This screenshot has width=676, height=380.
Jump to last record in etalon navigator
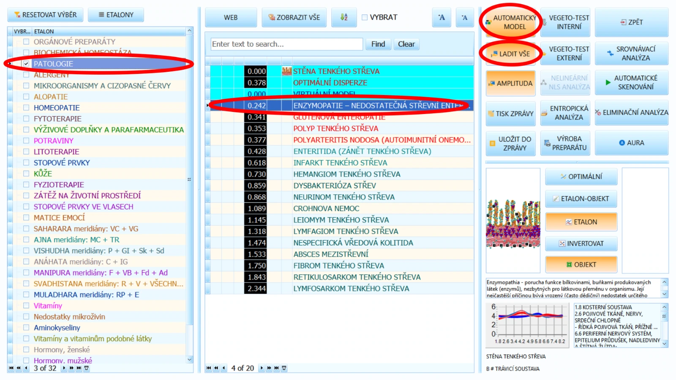coord(79,368)
